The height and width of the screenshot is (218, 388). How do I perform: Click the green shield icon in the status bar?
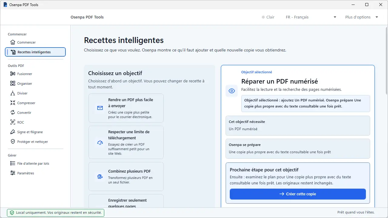(12, 213)
